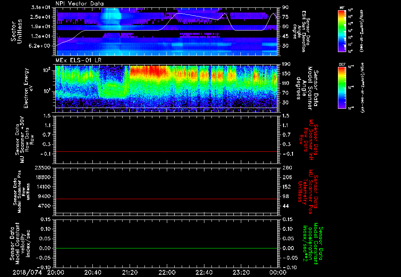Click the 2018/074 date label
401x277 pixels.
[x=27, y=272]
